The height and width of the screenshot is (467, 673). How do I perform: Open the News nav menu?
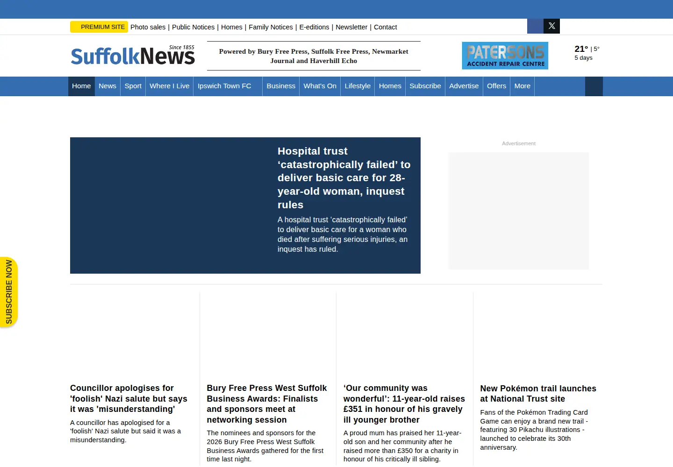[107, 86]
